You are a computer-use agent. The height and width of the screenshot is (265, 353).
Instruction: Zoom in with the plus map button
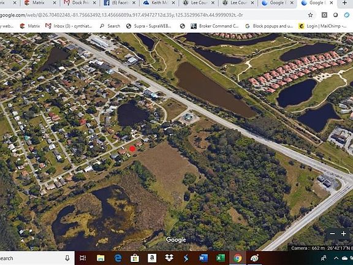344,234
